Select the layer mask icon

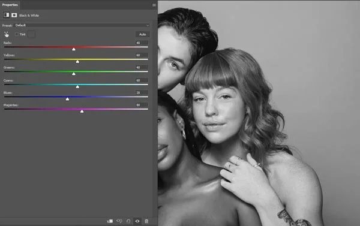click(x=14, y=15)
